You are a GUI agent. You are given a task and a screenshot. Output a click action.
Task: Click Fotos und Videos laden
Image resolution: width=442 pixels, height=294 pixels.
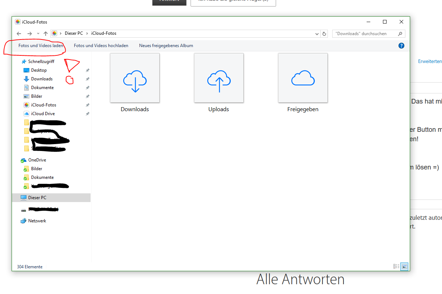41,46
